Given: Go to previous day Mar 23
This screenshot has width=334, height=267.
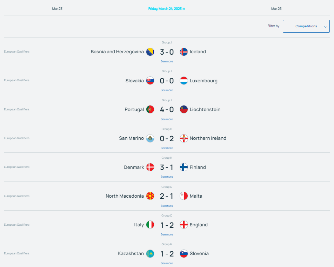Looking at the screenshot, I should [x=57, y=9].
